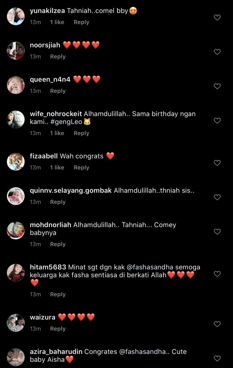
Task: Open the #gengLeo hashtag
Action: coord(66,122)
